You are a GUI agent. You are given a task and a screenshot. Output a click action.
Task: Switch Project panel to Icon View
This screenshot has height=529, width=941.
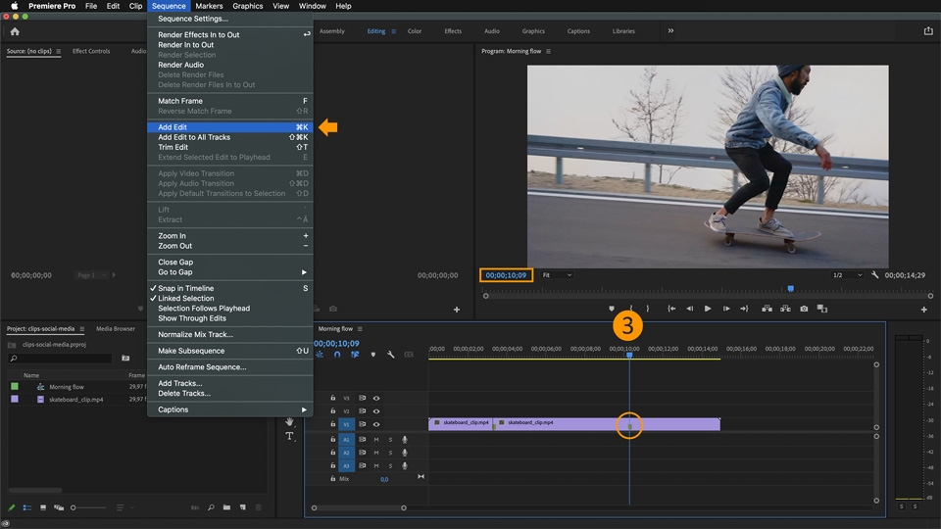click(43, 507)
